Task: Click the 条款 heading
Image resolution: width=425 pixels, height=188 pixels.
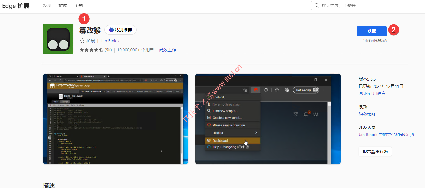Action: [363, 107]
